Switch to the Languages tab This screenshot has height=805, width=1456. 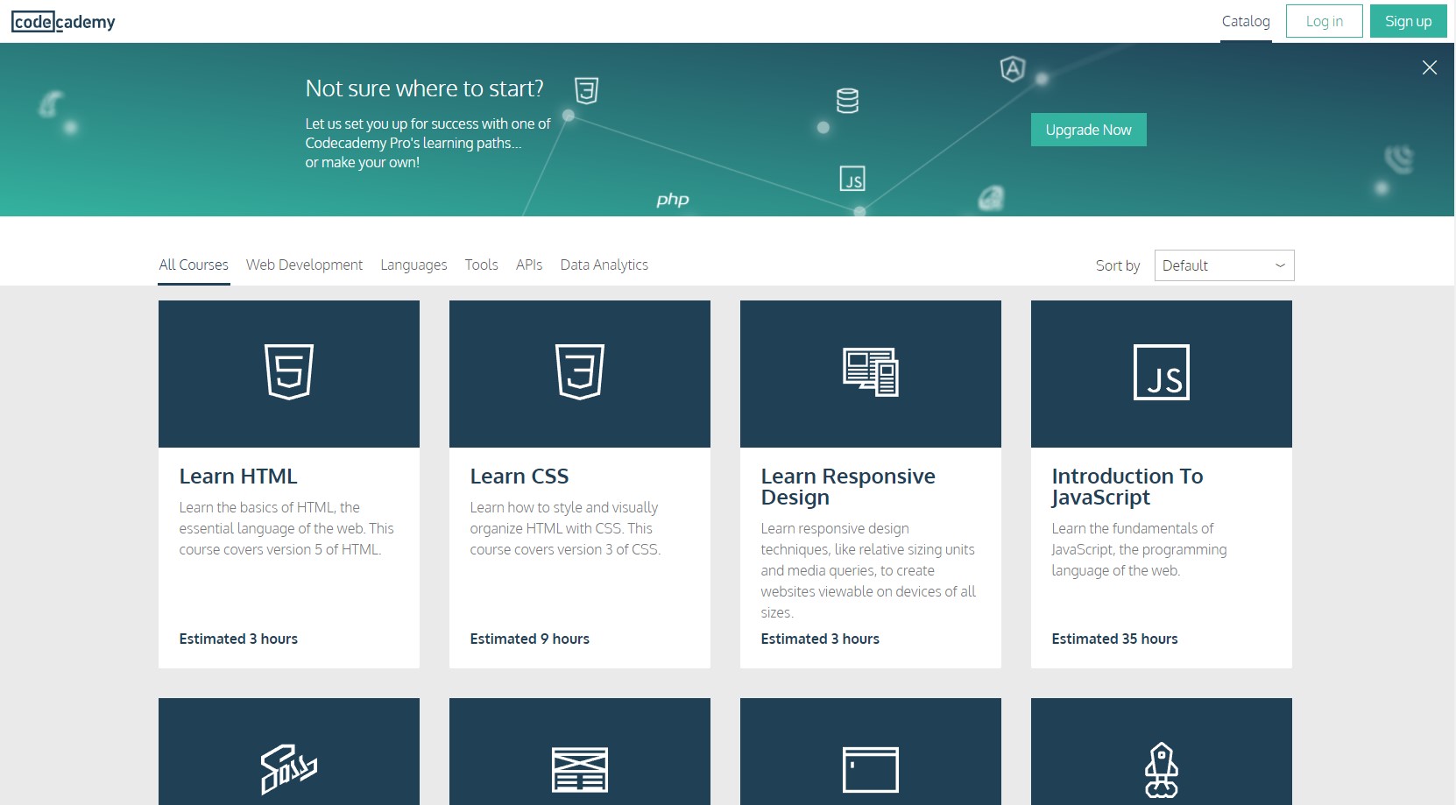pos(413,265)
